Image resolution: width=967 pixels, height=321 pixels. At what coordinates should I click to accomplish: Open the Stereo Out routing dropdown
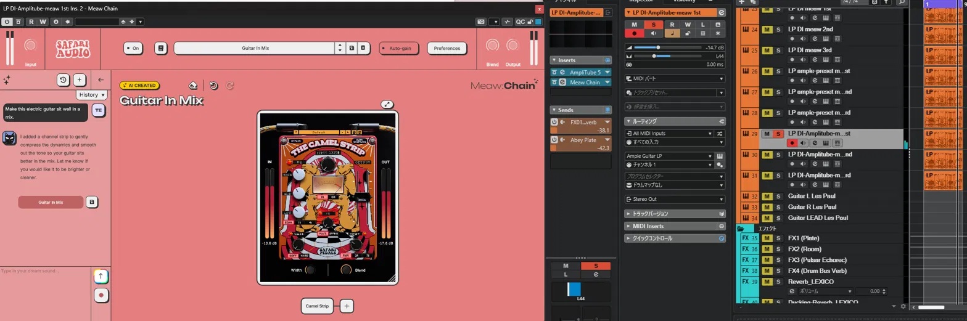point(675,199)
